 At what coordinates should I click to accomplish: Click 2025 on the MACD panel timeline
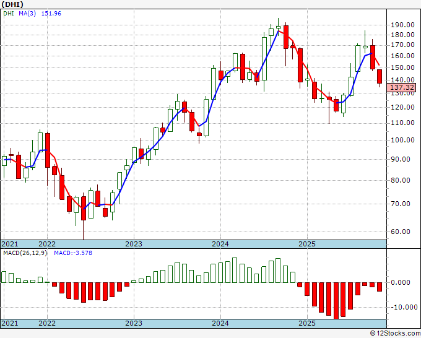[307, 323]
